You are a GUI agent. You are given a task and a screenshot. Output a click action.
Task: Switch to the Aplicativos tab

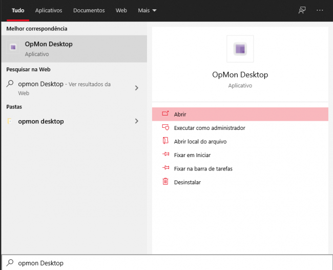click(49, 10)
